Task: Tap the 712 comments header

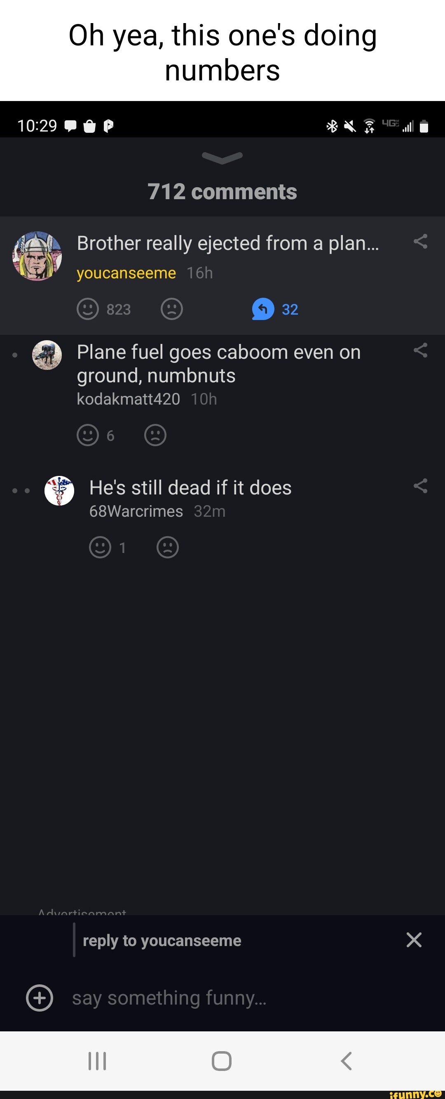Action: tap(222, 192)
